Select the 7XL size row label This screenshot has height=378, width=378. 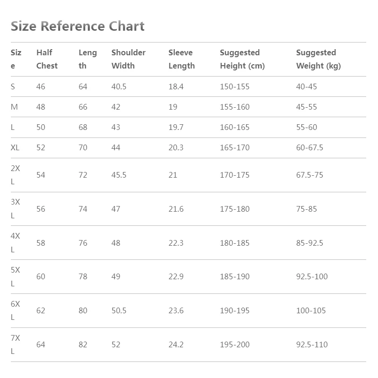pos(16,344)
